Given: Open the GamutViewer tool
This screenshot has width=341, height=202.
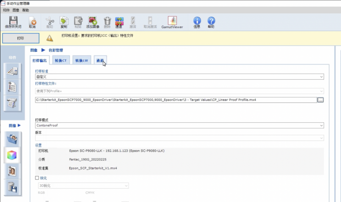Looking at the screenshot, I should [172, 21].
